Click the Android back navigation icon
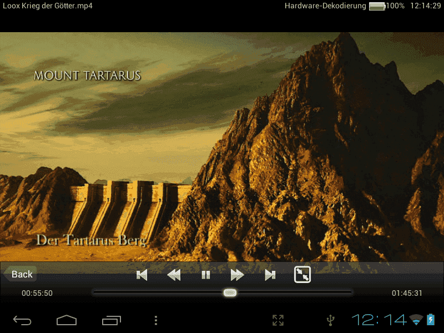The image size is (444, 333). pyautogui.click(x=22, y=320)
